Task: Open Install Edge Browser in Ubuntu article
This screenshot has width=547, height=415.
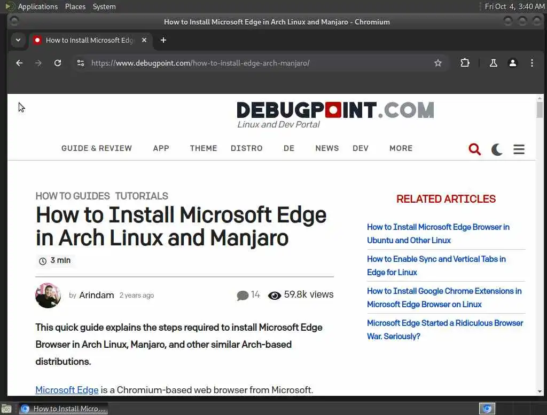Action: point(438,234)
